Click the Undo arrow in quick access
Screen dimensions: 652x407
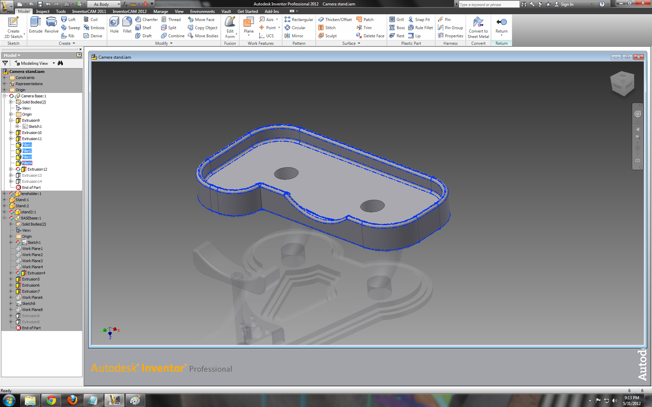(48, 4)
